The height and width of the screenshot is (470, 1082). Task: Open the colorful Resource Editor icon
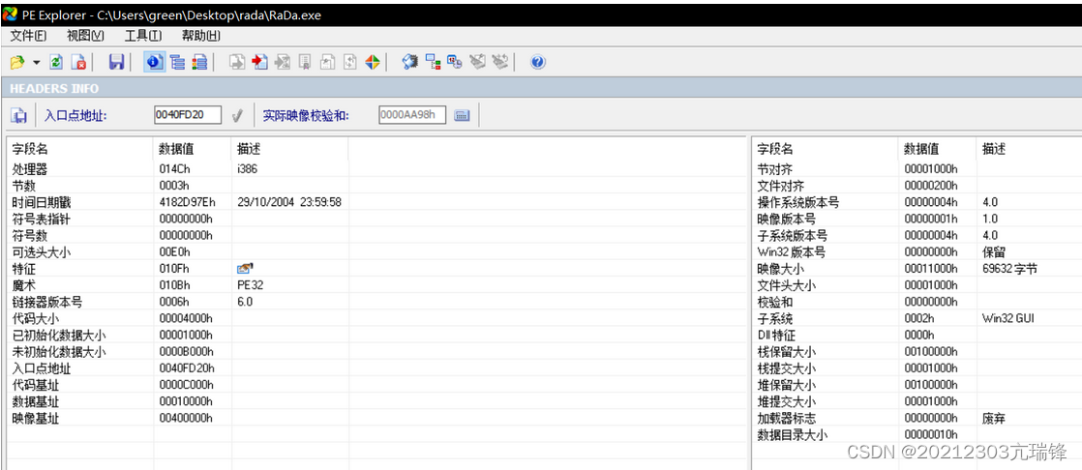[372, 63]
